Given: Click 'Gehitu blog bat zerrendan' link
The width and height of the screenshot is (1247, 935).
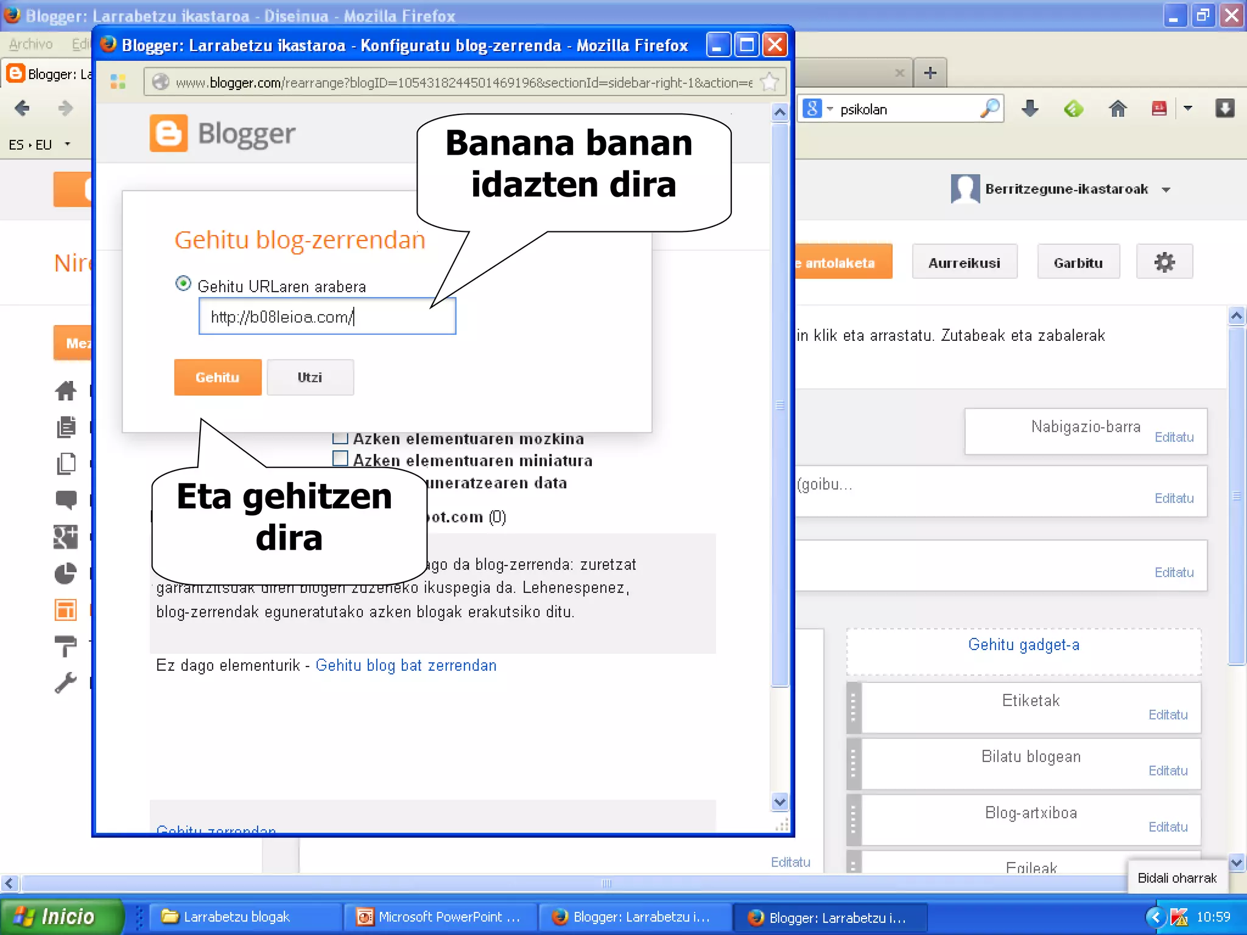Looking at the screenshot, I should point(406,665).
